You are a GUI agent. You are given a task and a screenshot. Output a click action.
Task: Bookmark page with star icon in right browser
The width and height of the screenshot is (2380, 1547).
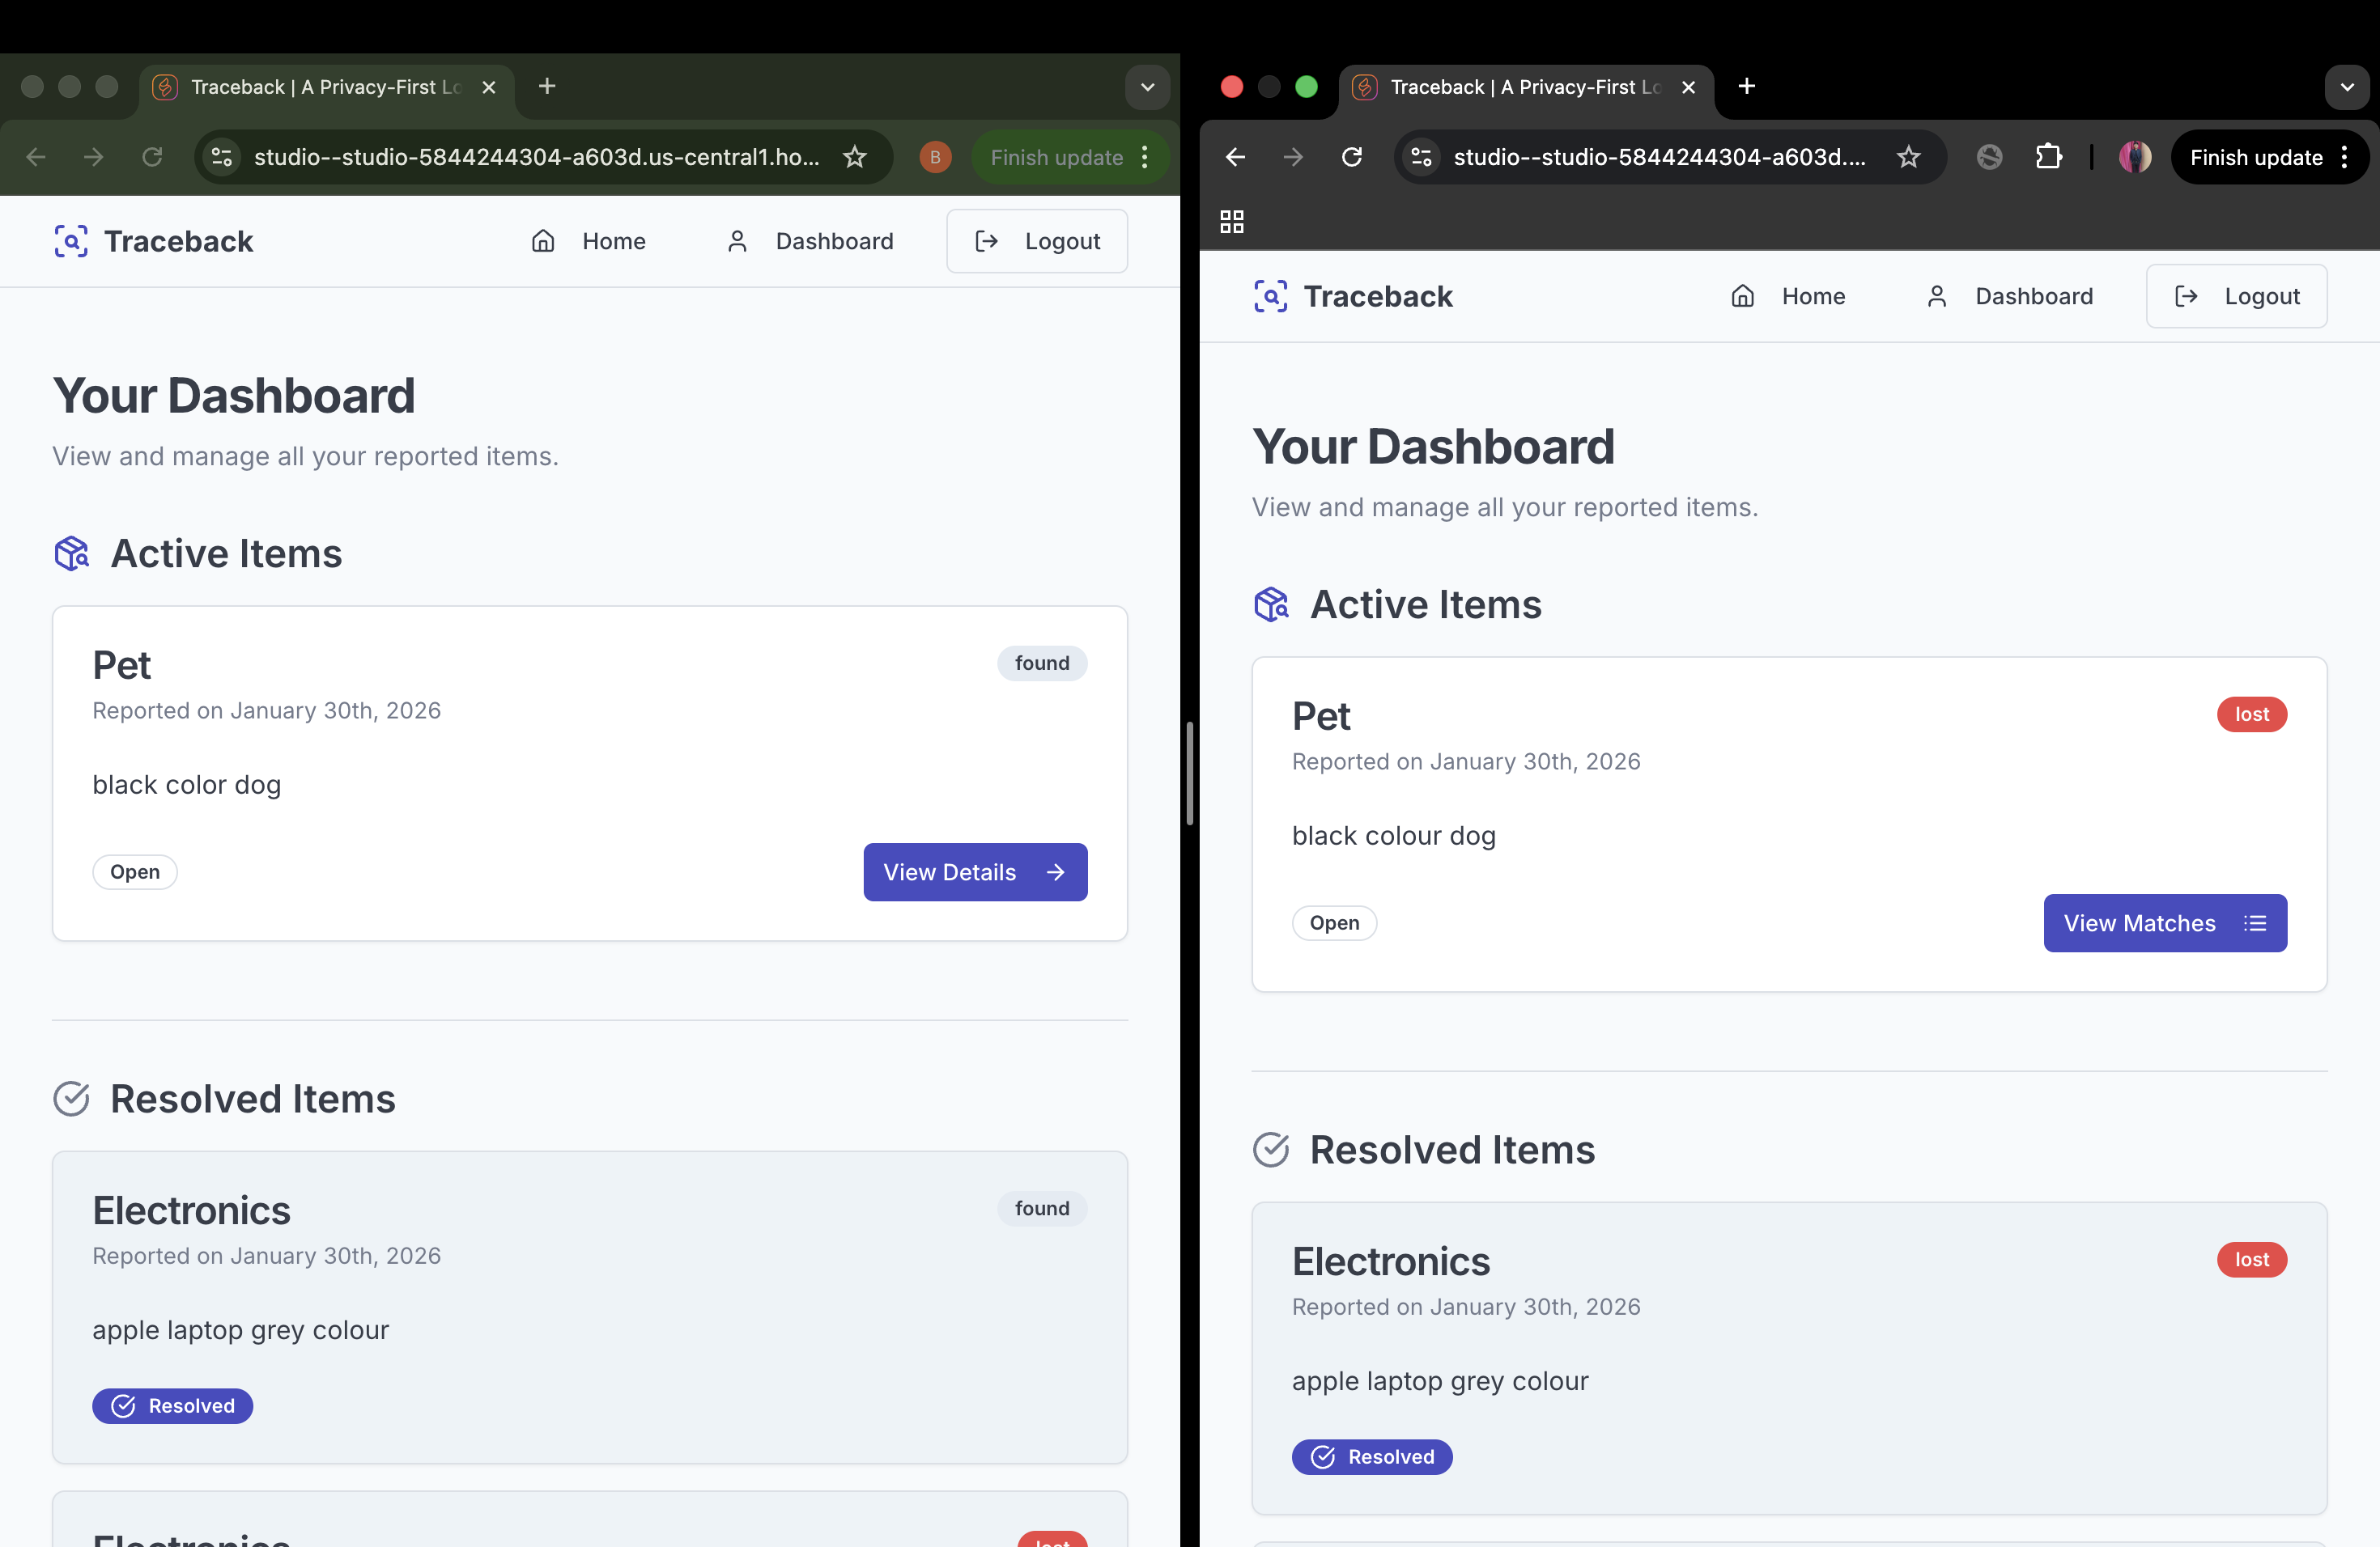pos(1908,157)
